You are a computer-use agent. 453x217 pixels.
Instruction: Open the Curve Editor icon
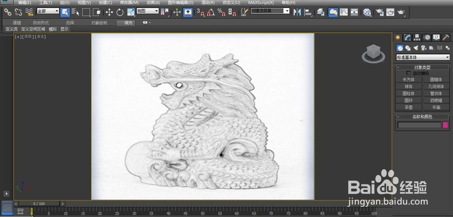click(344, 12)
